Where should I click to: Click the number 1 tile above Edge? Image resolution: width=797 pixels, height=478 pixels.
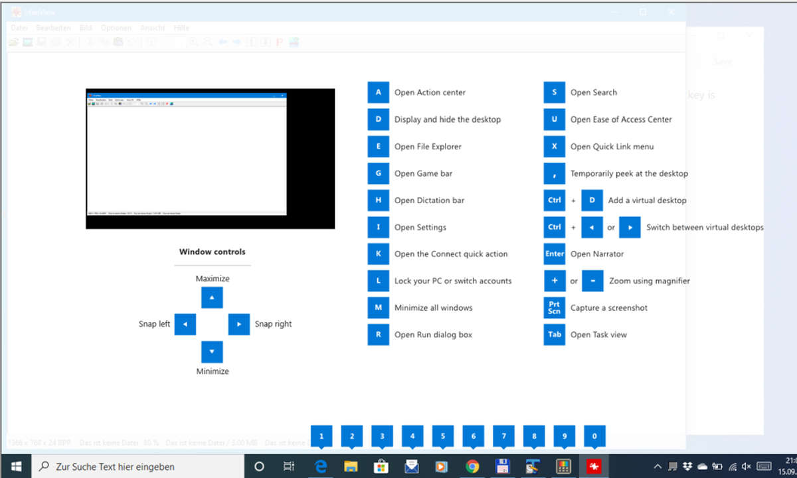coord(321,436)
